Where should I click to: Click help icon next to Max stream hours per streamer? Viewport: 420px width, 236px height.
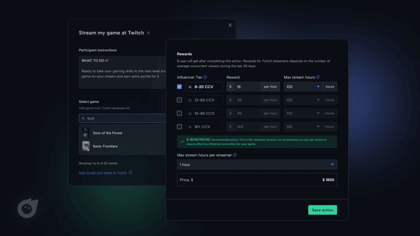click(235, 155)
